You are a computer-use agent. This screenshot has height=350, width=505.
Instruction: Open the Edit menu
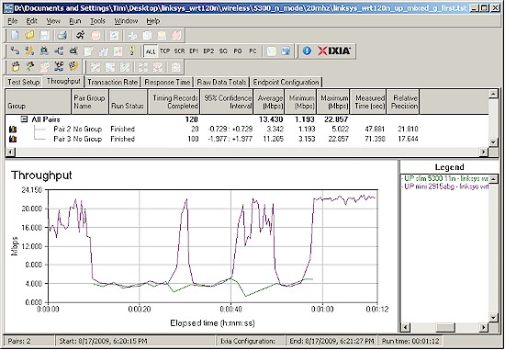(x=32, y=21)
